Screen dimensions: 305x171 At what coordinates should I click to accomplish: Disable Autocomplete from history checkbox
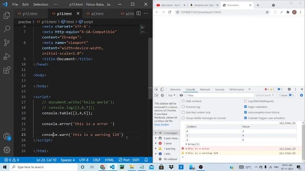[x=245, y=112]
